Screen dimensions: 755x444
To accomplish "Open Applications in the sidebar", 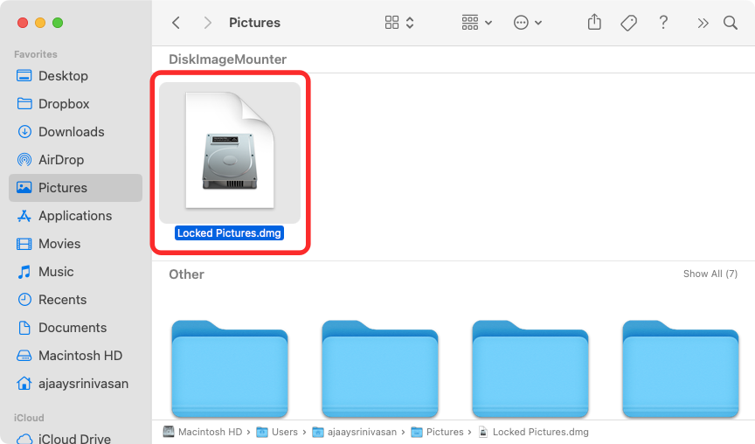I will click(76, 216).
